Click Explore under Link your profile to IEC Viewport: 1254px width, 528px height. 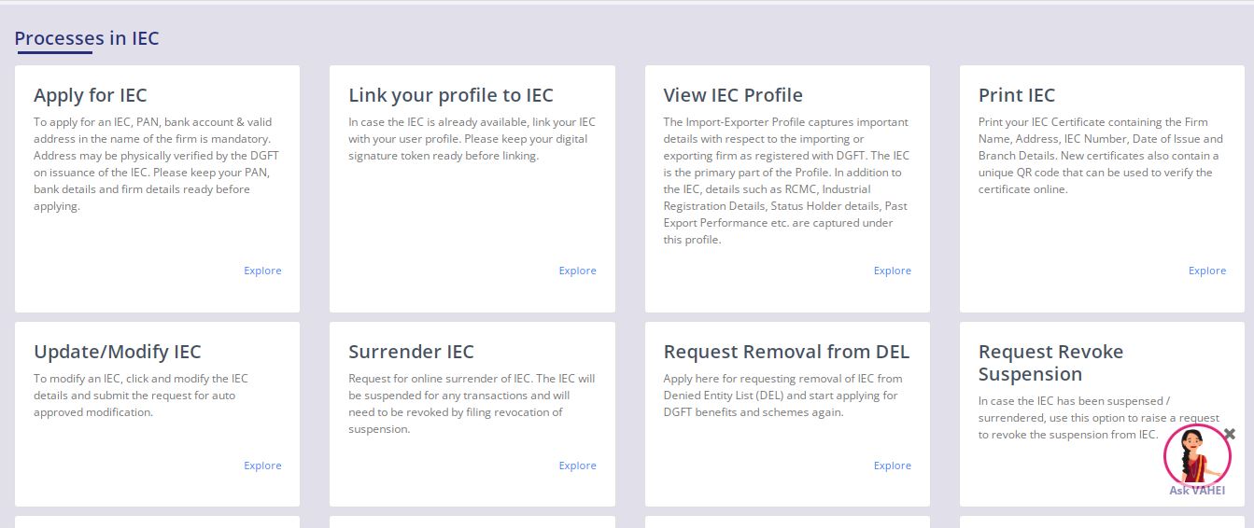click(577, 271)
